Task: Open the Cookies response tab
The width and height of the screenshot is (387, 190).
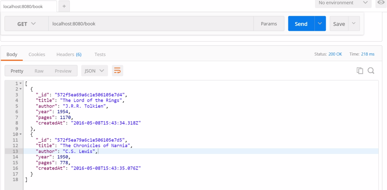Action: click(x=37, y=55)
